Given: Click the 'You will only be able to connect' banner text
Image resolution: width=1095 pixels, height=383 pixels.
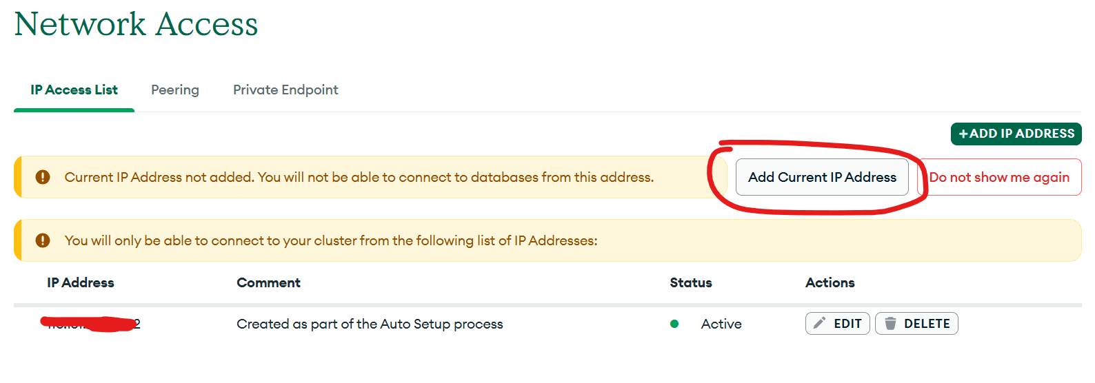Looking at the screenshot, I should click(331, 240).
